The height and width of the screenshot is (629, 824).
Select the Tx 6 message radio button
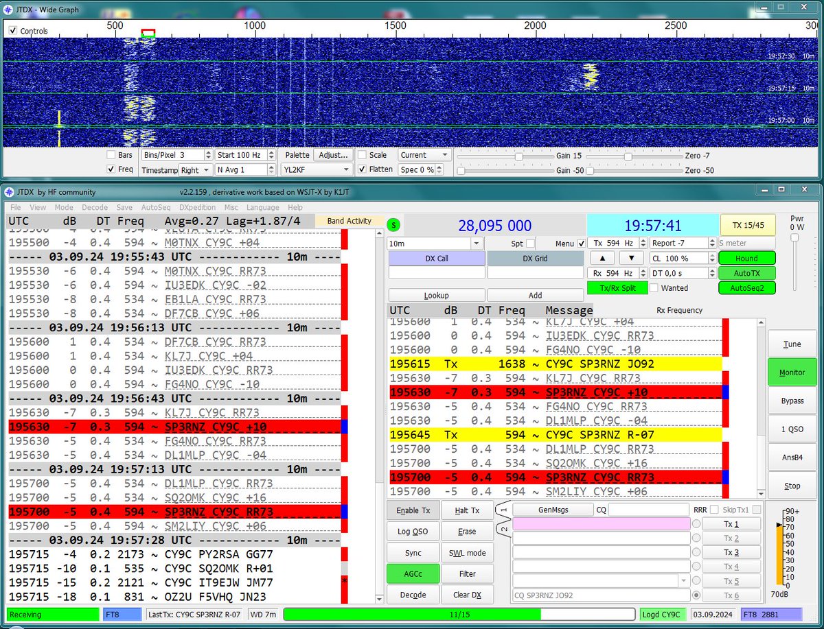tap(696, 595)
